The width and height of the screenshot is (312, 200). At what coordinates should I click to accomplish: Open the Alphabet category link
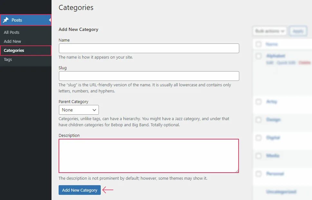click(x=276, y=56)
